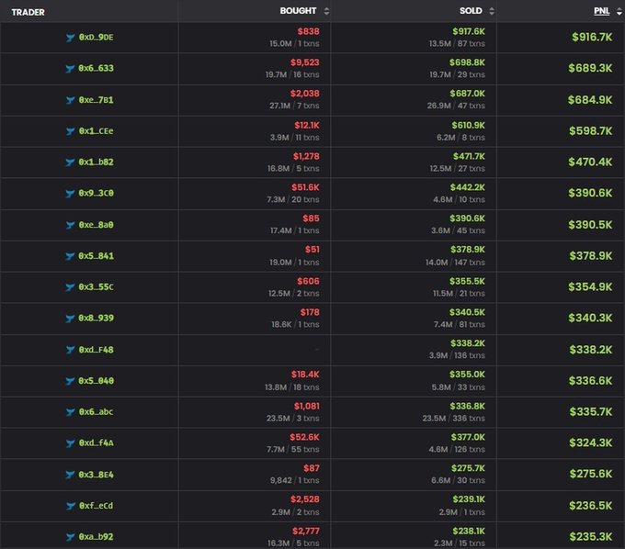Click the $917.6K sold amount
Screen dimensions: 625x549
[469, 31]
